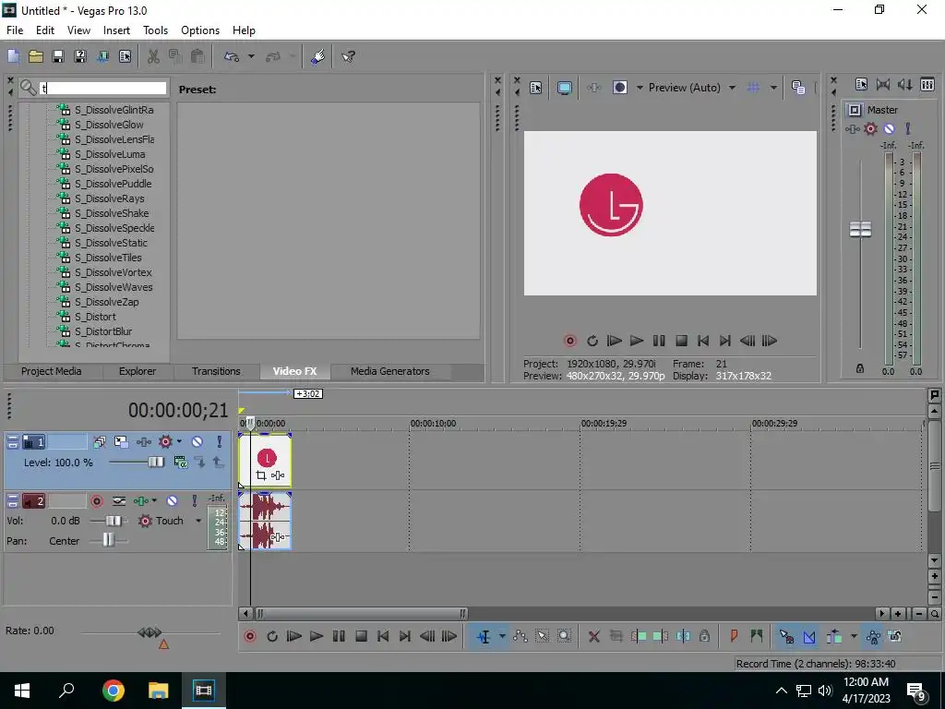Switch to the Transitions tab

point(216,371)
